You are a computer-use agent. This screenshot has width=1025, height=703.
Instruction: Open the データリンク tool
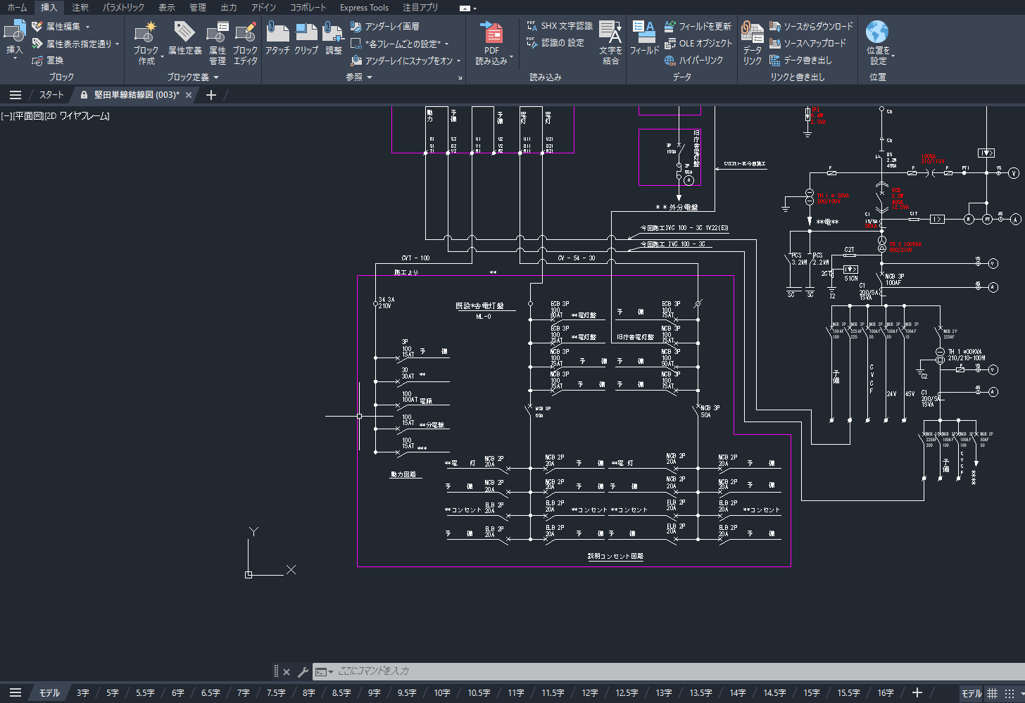click(752, 32)
